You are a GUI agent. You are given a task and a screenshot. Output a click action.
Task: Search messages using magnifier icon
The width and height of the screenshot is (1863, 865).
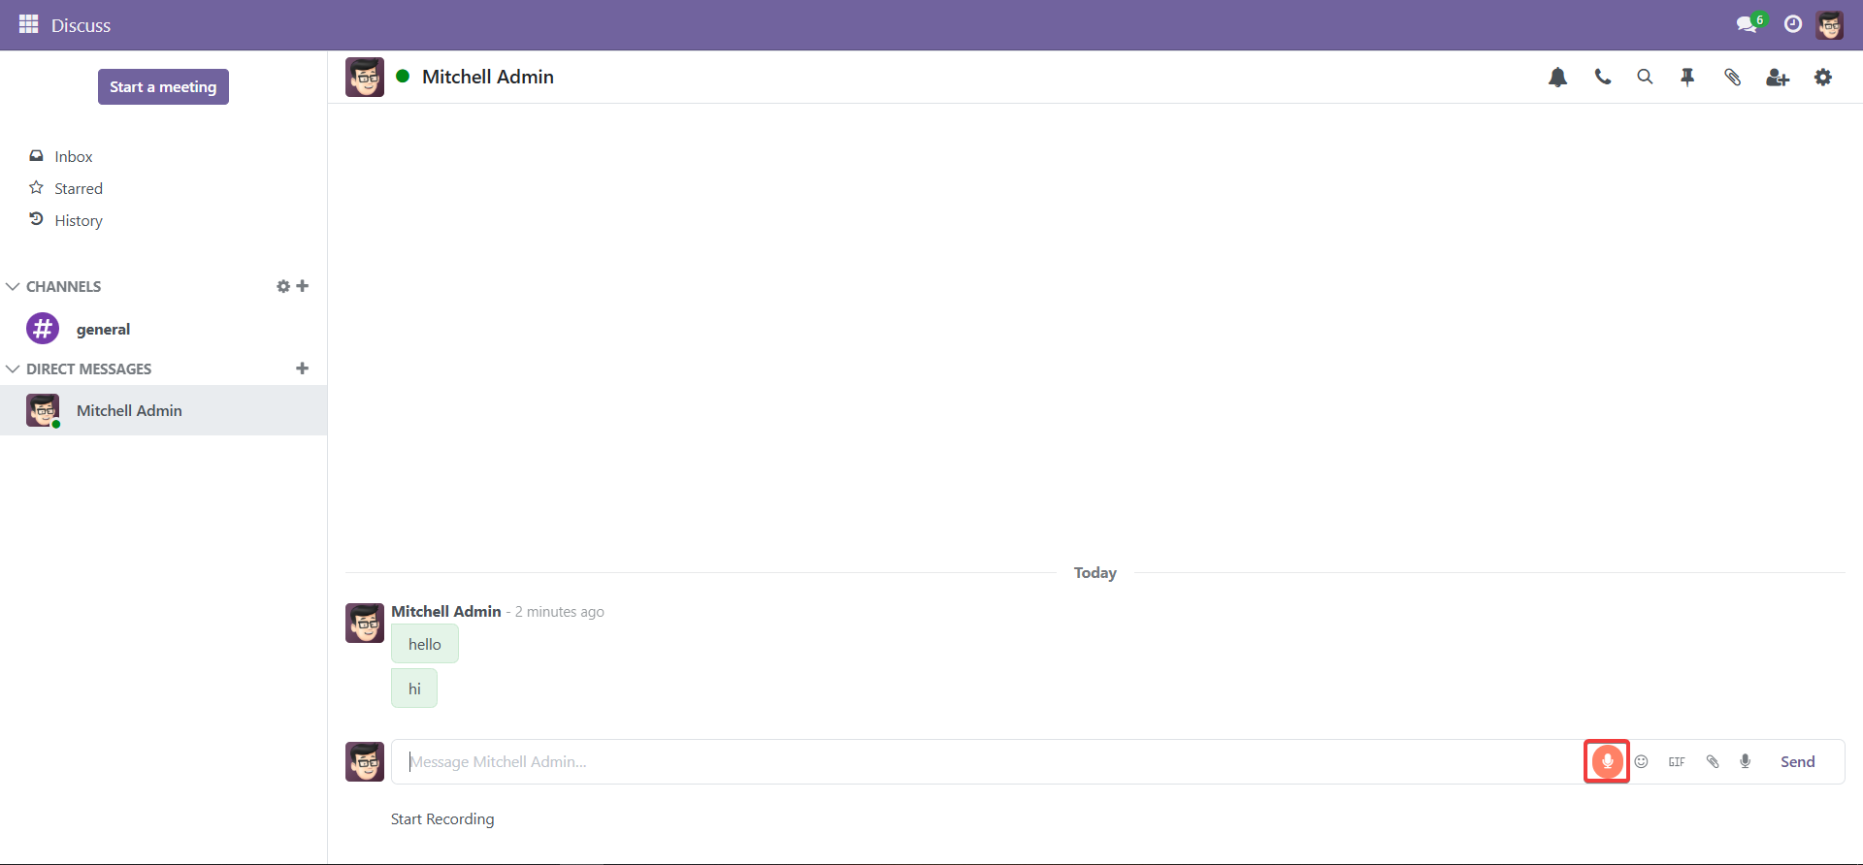1645,78
